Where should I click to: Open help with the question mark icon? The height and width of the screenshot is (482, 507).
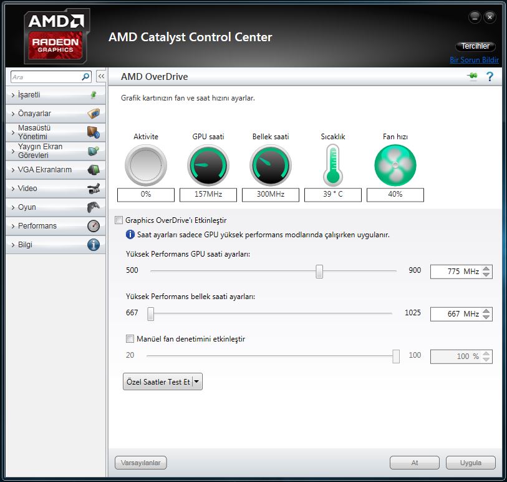pos(490,77)
